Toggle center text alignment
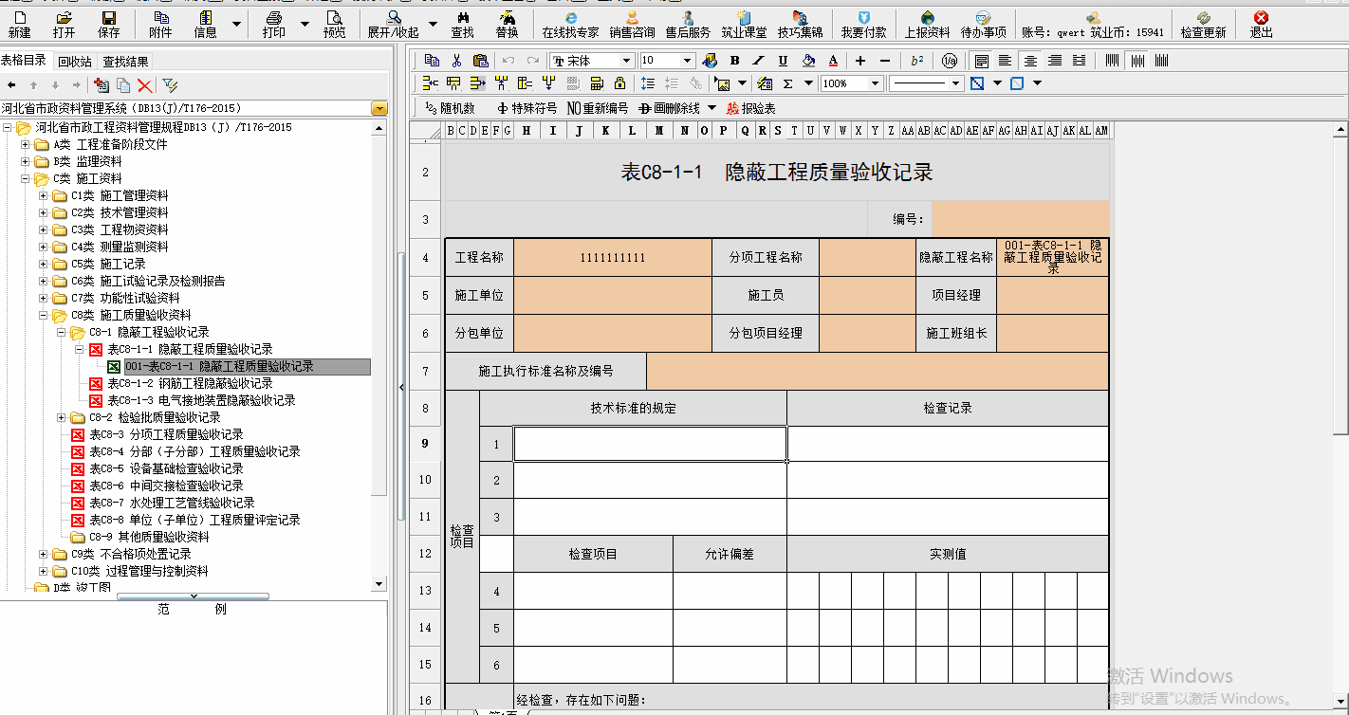The height and width of the screenshot is (715, 1349). (1029, 61)
